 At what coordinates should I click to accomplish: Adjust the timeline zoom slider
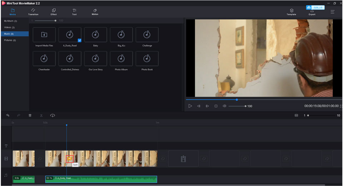tap(321, 116)
